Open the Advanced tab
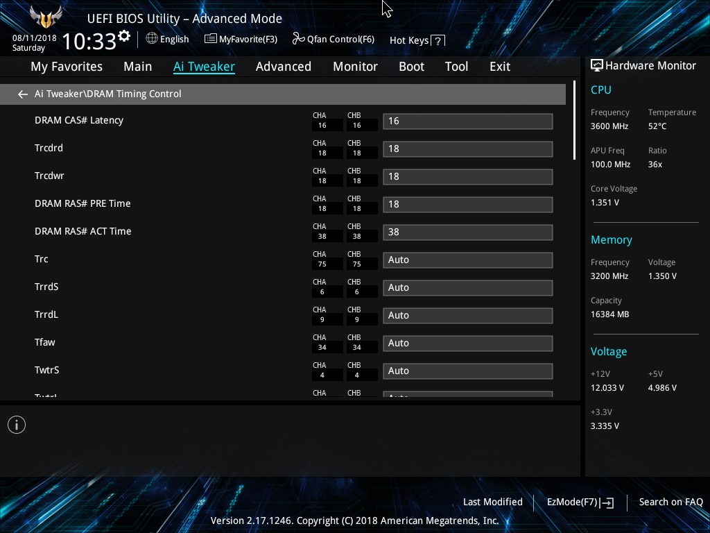This screenshot has width=710, height=533. tap(284, 67)
